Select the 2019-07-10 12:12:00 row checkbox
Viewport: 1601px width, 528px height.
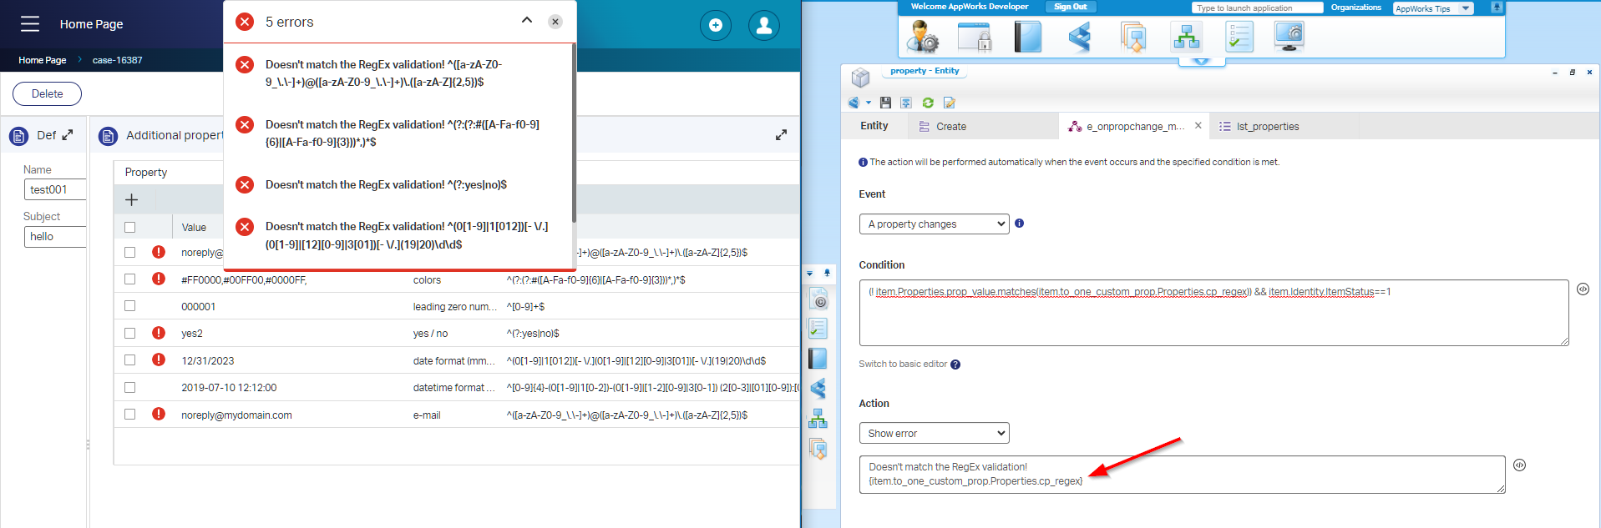click(x=129, y=387)
